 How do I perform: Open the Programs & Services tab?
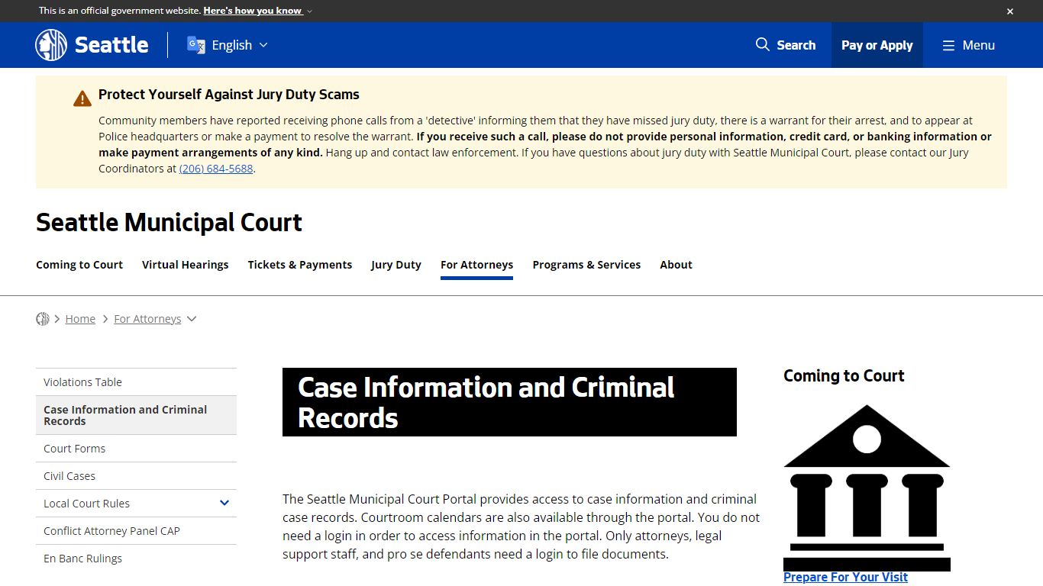586,265
